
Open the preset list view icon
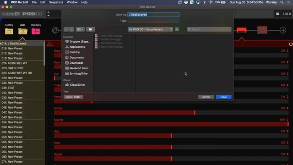[x=277, y=14]
